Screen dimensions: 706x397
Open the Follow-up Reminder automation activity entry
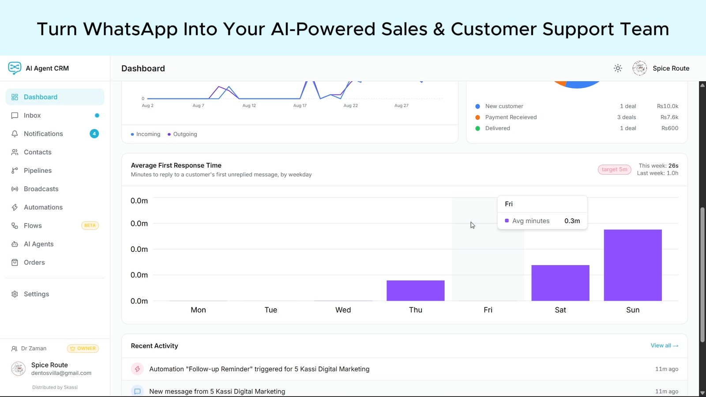(404, 369)
